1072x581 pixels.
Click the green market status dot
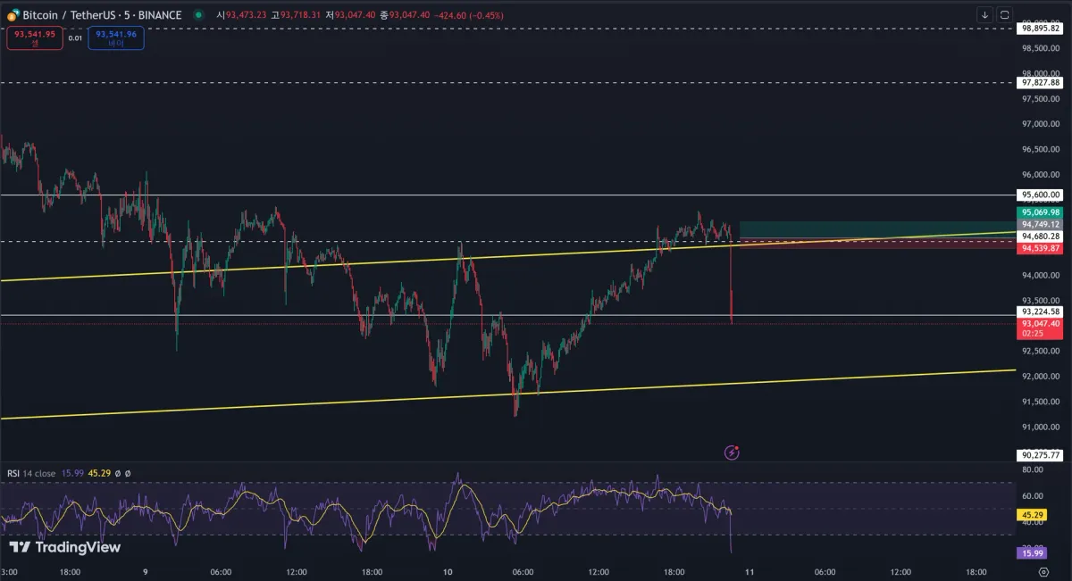tap(197, 15)
